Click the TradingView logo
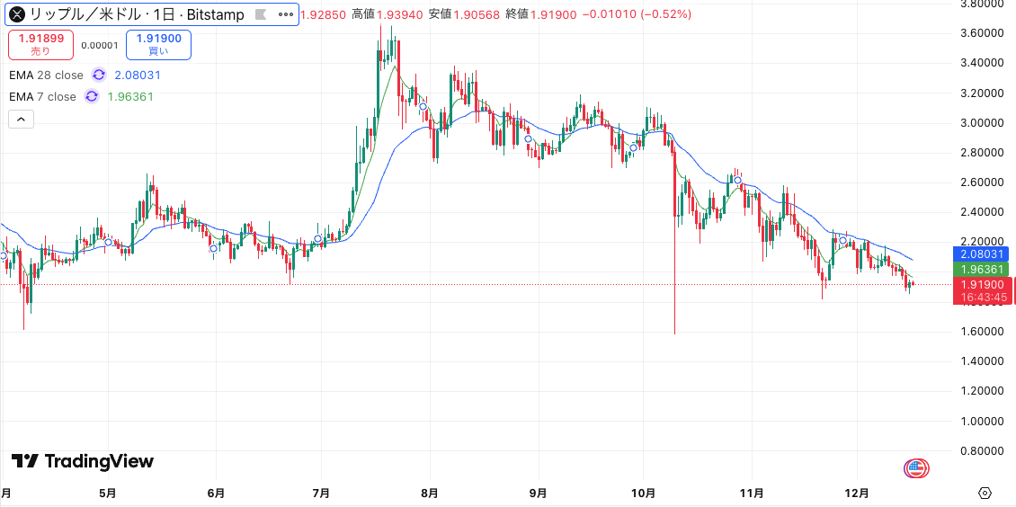1016x507 pixels. [83, 461]
